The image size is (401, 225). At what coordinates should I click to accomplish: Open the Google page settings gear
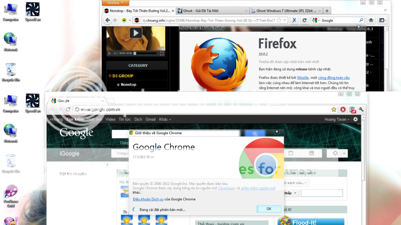point(356,119)
